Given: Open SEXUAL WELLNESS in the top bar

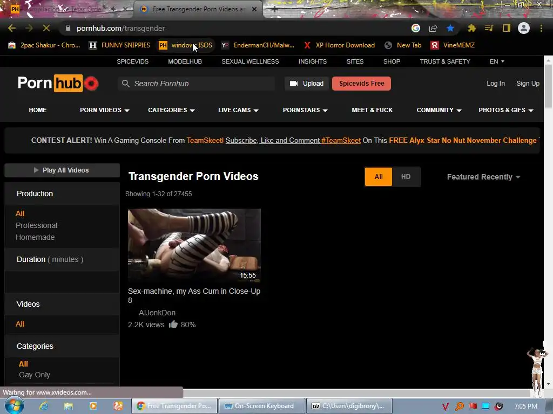Looking at the screenshot, I should click(x=250, y=61).
